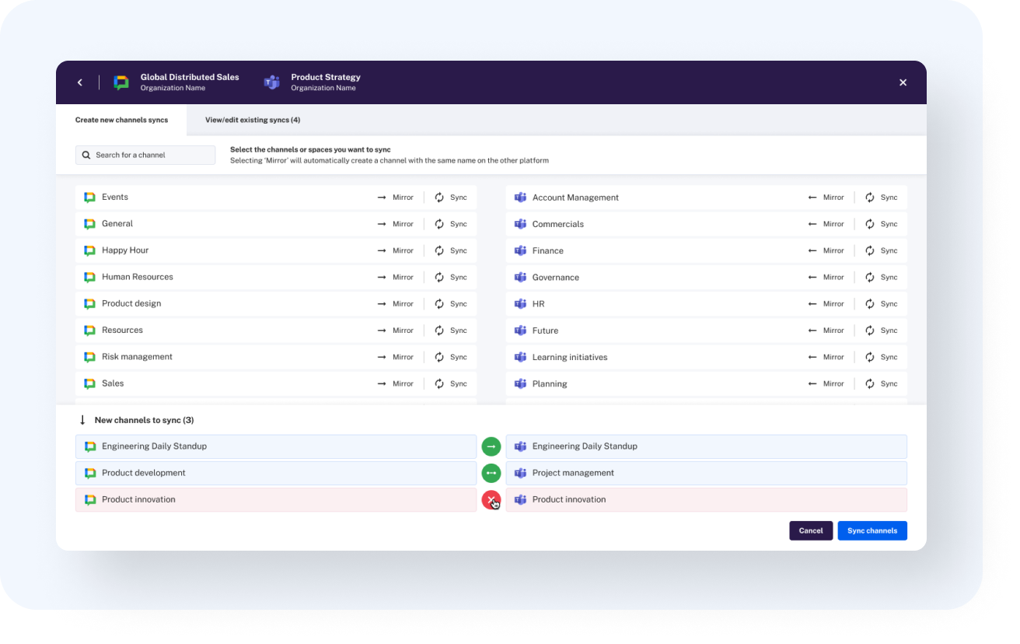Close the sync dialog with the X
The width and height of the screenshot is (1020, 644).
pos(903,82)
